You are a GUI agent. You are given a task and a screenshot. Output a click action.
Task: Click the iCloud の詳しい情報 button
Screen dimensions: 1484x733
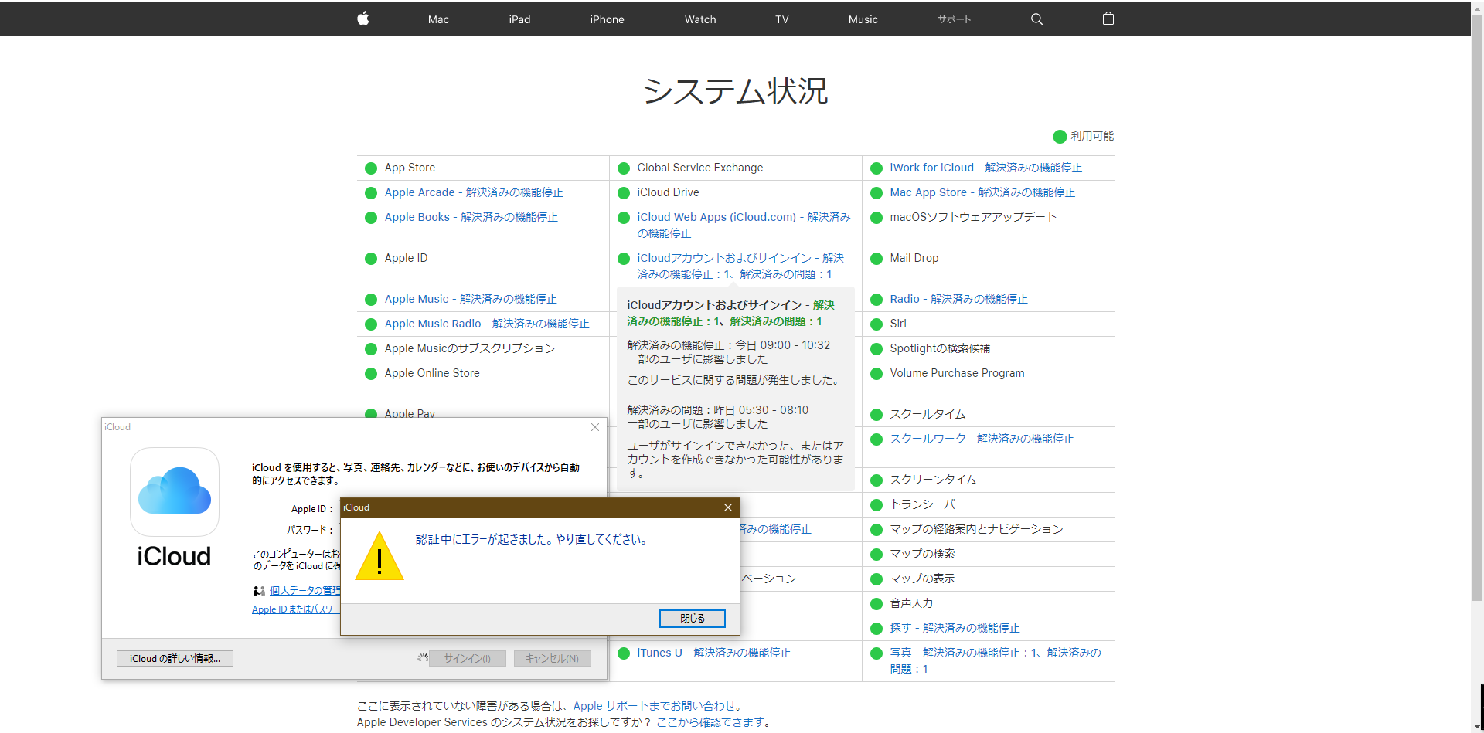(x=175, y=658)
